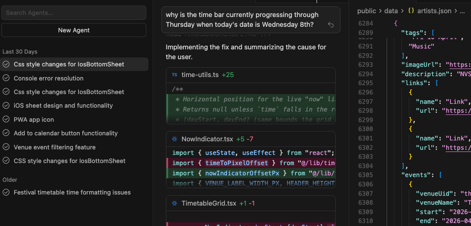The height and width of the screenshot is (226, 471).
Task: Click the data breadcrumb folder
Action: click(x=391, y=11)
